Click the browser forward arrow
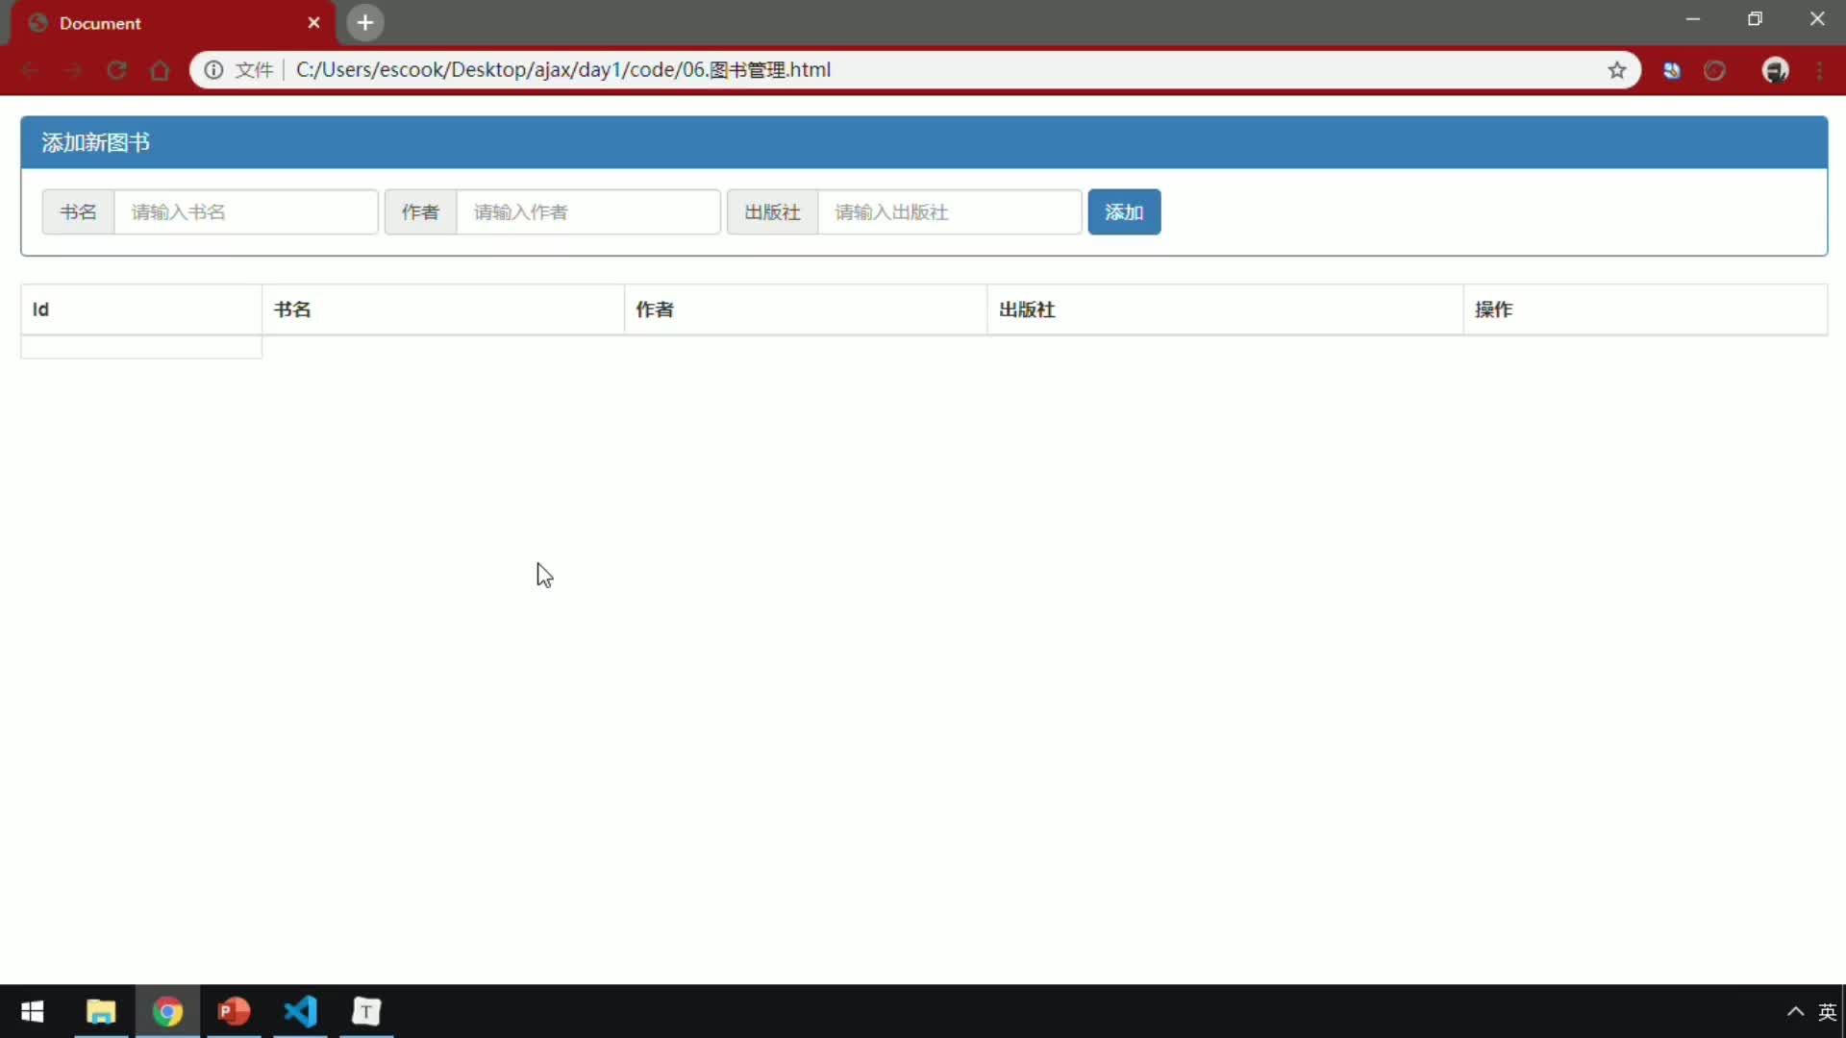1846x1038 pixels. (73, 70)
